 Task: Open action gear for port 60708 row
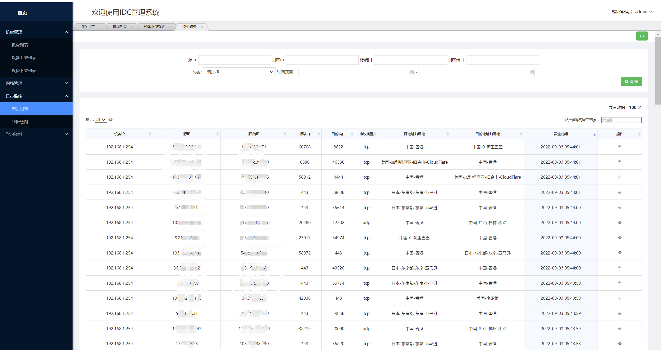(620, 147)
